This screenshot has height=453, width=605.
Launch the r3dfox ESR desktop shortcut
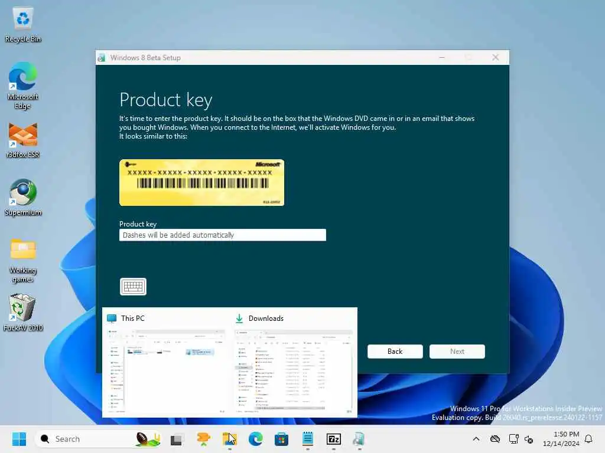point(23,140)
